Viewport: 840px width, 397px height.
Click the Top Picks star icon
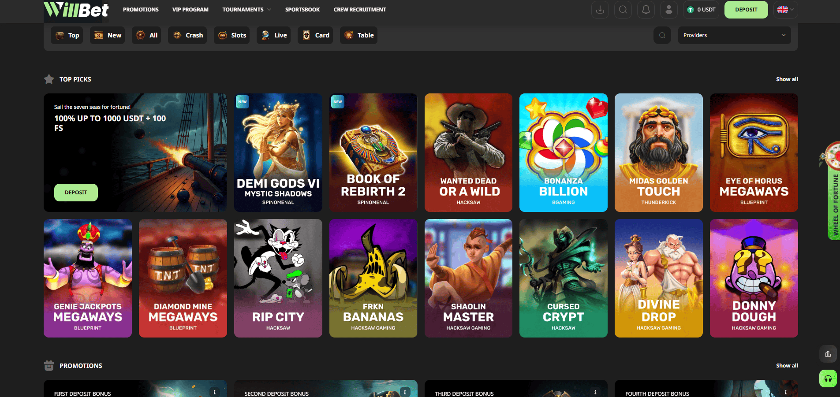click(49, 79)
